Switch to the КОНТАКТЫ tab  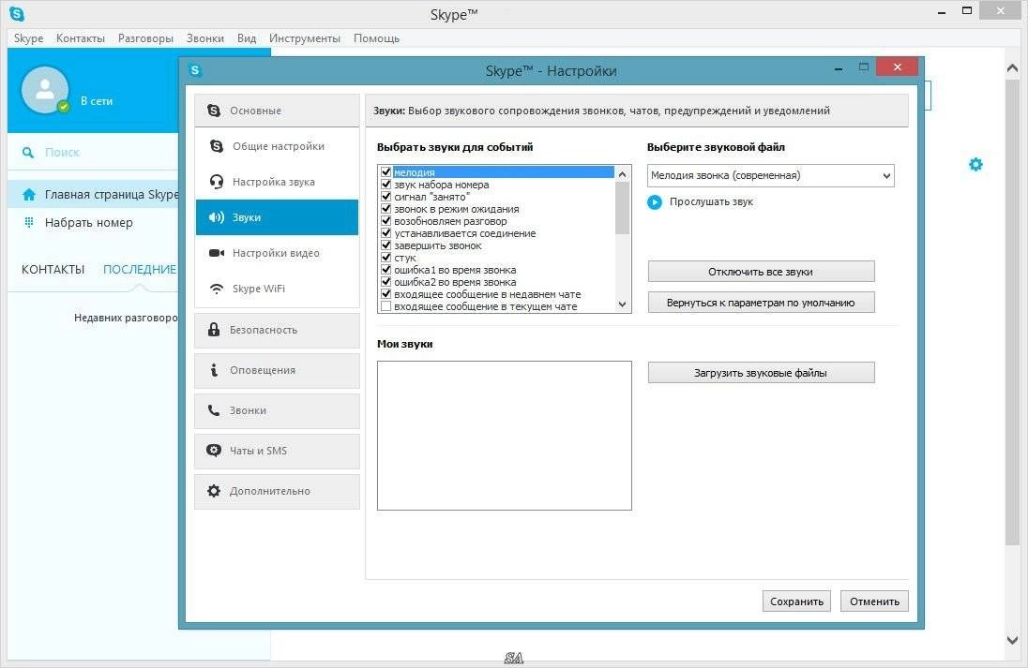(53, 269)
